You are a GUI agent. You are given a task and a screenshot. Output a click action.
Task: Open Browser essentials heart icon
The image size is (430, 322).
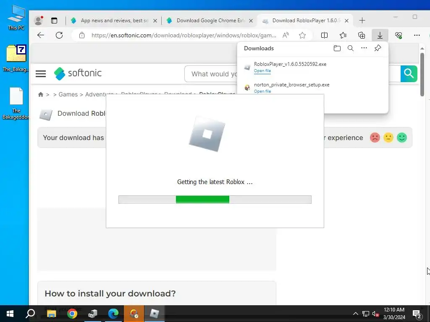[399, 35]
